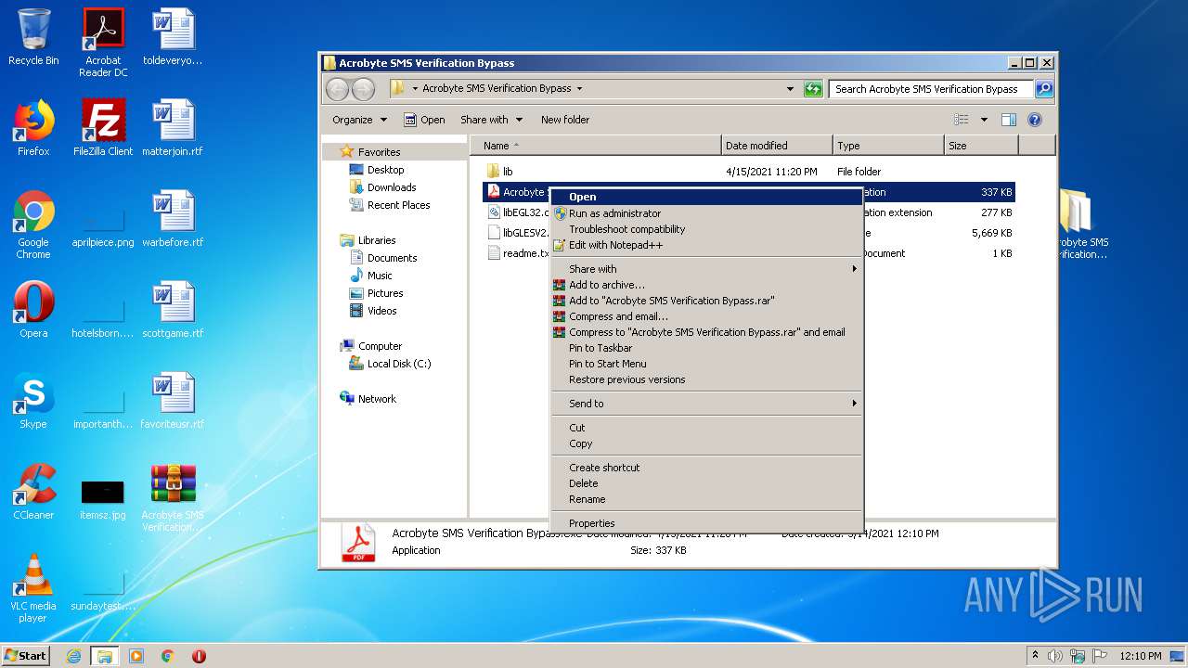Open warbefore.rtf desktop file
The width and height of the screenshot is (1188, 668).
tap(173, 219)
